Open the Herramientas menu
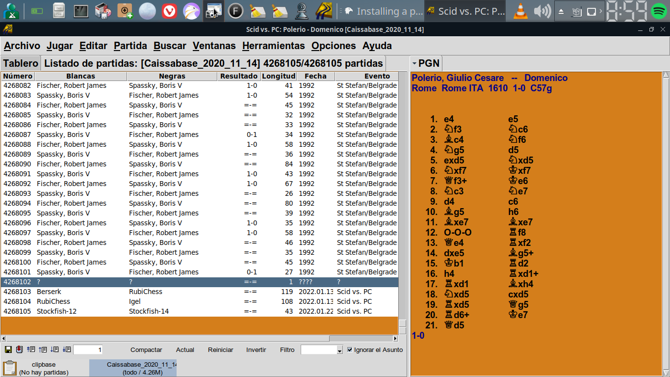This screenshot has height=377, width=670. (274, 46)
